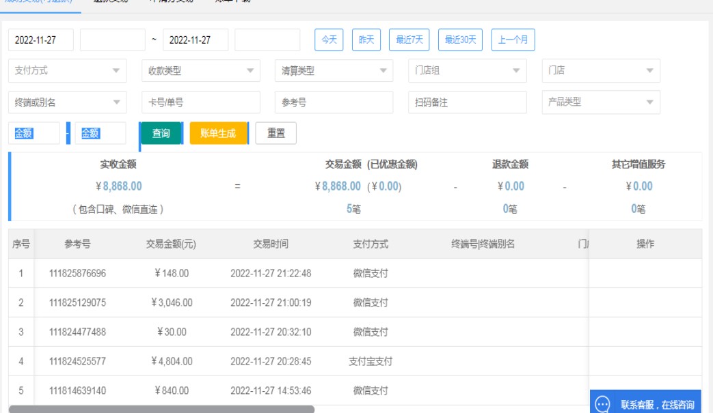Expand the 门店组 selector
The image size is (713, 413).
pyautogui.click(x=467, y=70)
